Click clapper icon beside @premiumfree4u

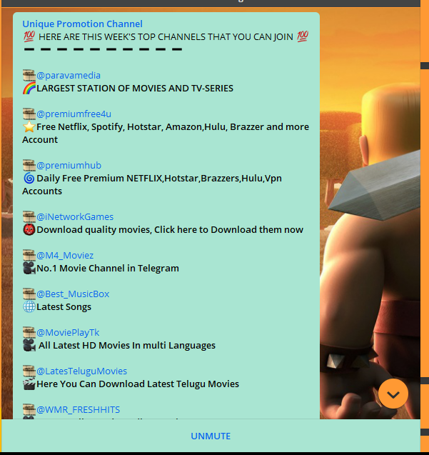point(29,114)
